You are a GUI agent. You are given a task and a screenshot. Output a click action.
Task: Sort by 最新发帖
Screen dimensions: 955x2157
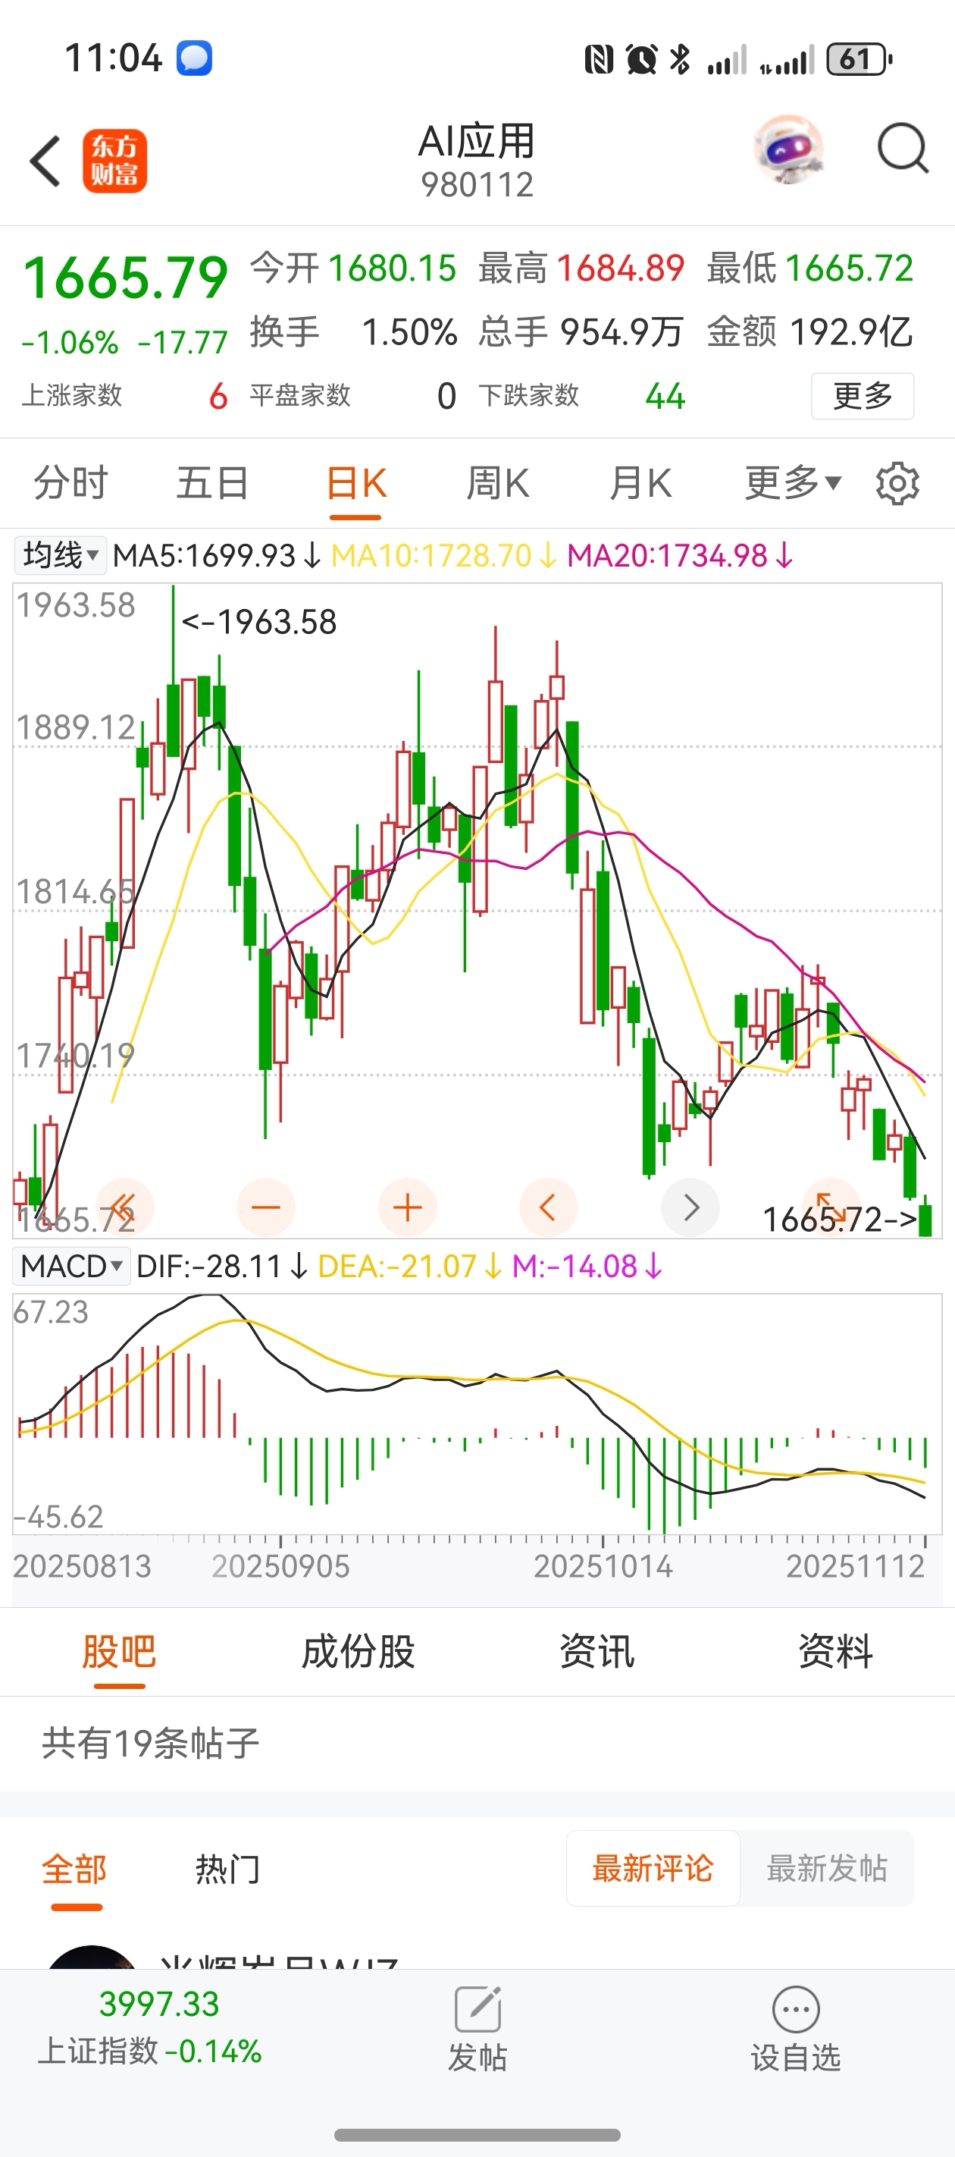coord(827,1868)
